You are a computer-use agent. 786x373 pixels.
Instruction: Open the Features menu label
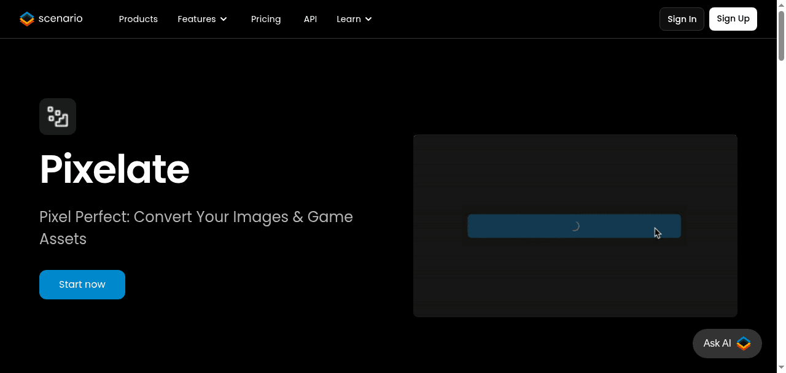(196, 19)
